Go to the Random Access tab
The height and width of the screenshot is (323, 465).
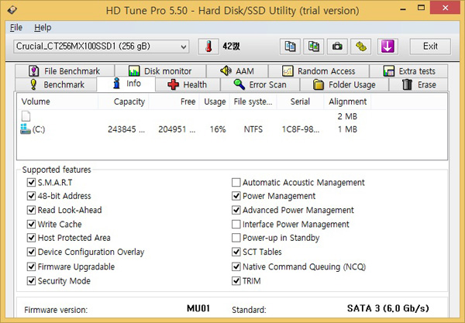(x=319, y=71)
